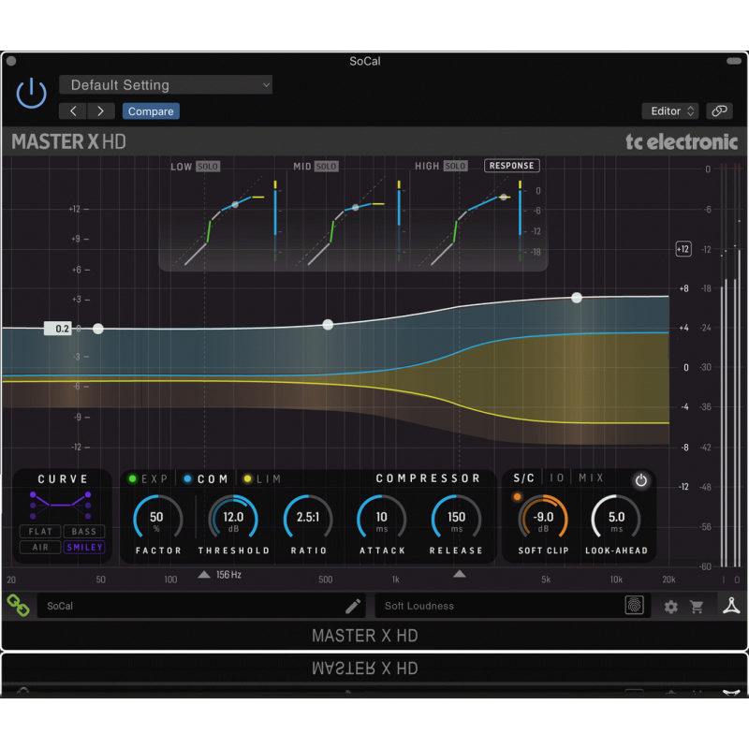Screen dimensions: 749x749
Task: Click the collapse pill top right
Action: 733,61
